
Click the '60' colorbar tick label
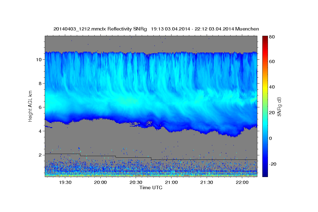(272, 61)
